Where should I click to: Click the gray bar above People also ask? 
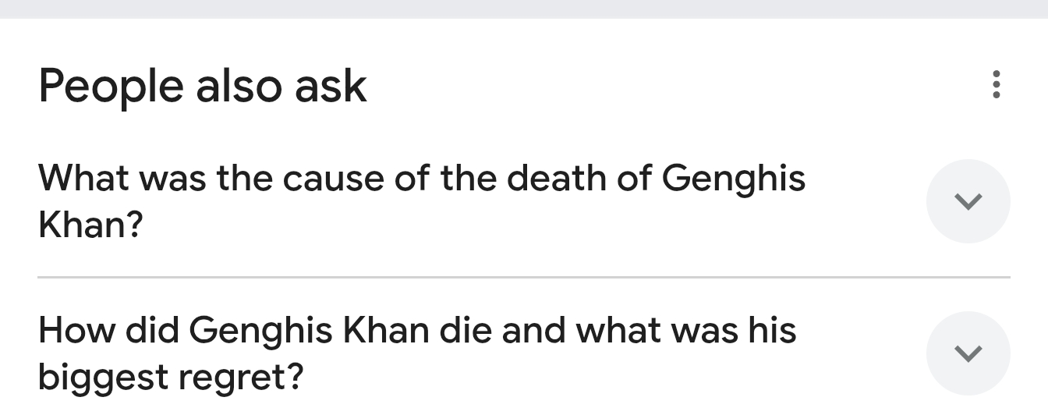524,9
